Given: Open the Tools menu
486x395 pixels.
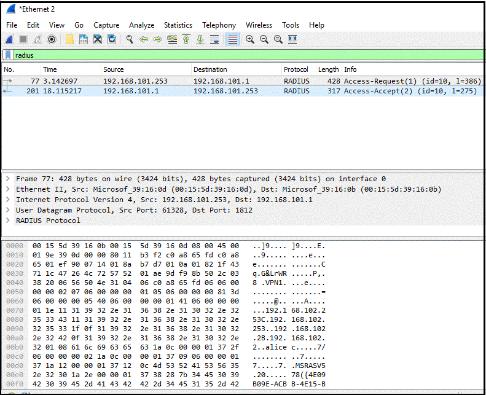Looking at the screenshot, I should coord(291,25).
